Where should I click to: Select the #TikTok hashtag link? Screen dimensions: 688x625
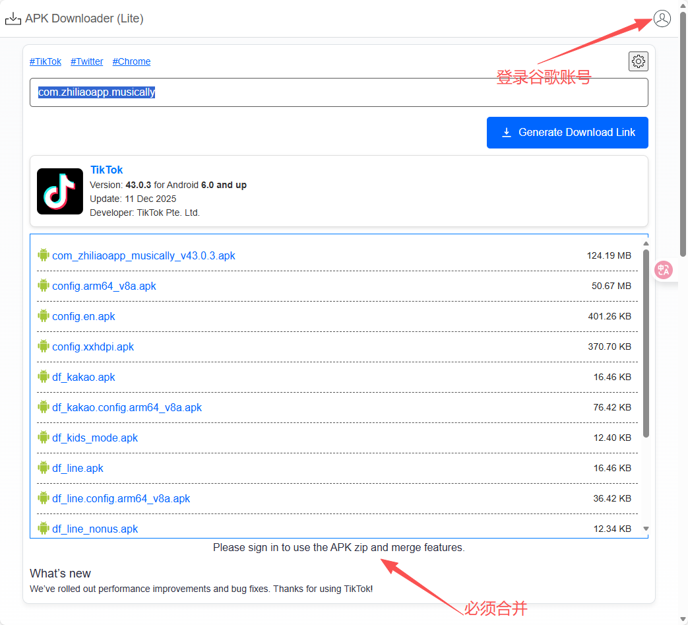pyautogui.click(x=46, y=61)
